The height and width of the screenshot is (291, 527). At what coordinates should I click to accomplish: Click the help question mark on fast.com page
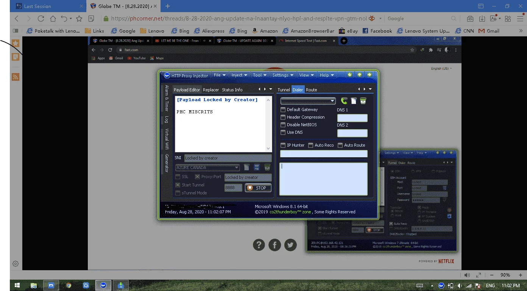(259, 245)
